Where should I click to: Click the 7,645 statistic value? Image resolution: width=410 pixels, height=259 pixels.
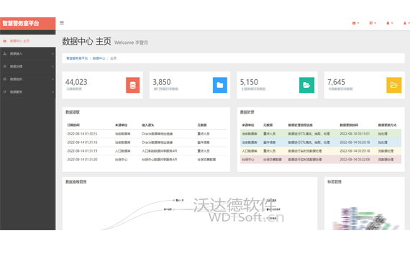tap(336, 82)
